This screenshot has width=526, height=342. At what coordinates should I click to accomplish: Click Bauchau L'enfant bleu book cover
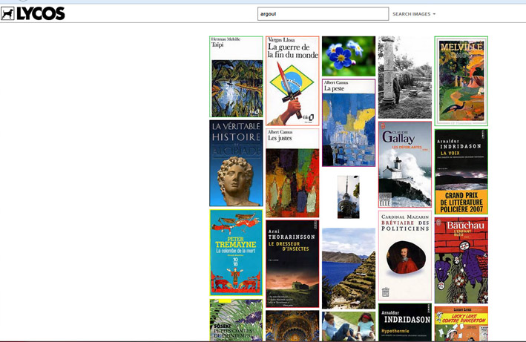(x=461, y=260)
